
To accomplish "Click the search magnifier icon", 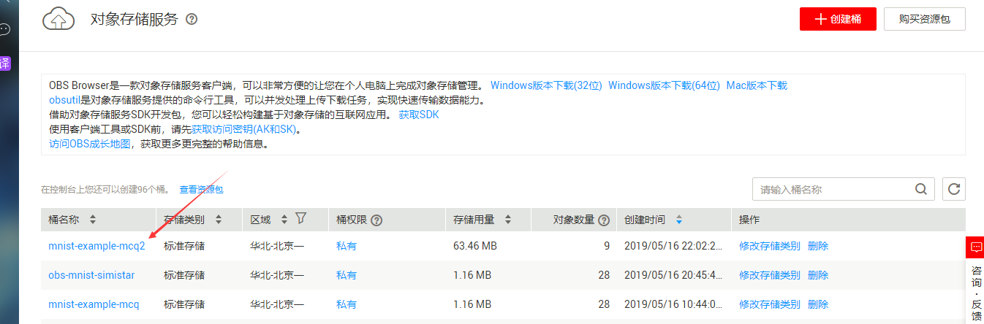I will [x=920, y=189].
